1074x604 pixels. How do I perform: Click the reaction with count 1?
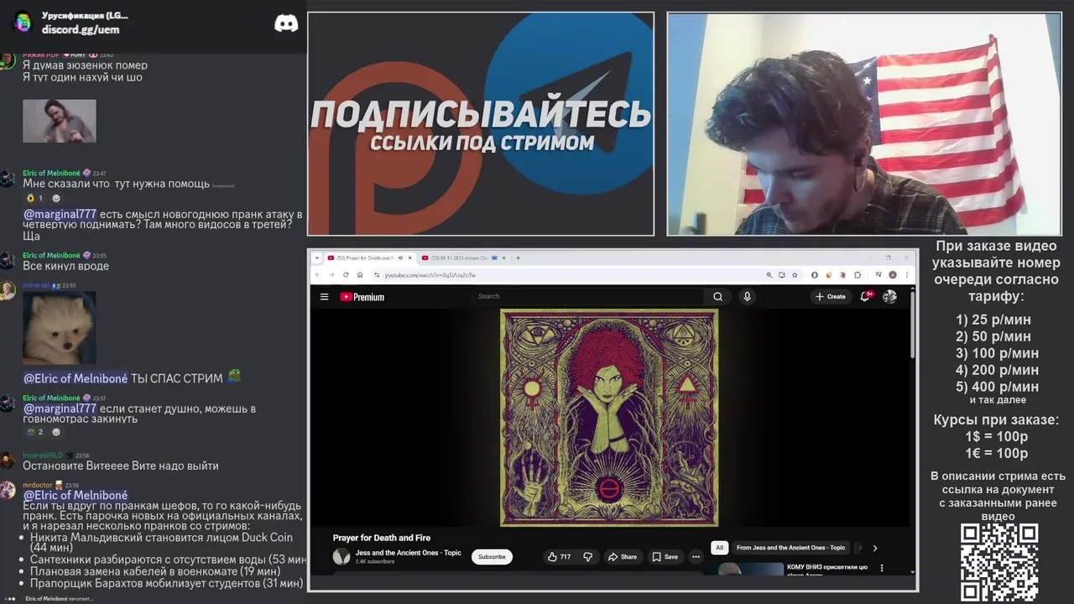click(x=34, y=198)
